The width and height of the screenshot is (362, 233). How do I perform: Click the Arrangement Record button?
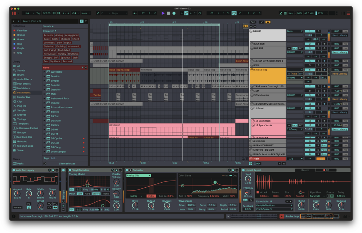(174, 13)
